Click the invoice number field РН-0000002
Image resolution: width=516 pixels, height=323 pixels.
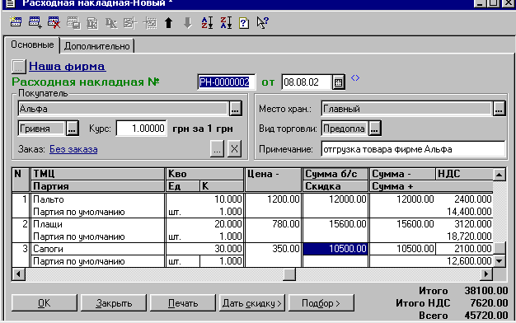pos(227,82)
